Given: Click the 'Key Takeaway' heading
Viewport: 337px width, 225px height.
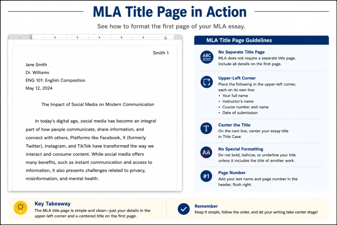Looking at the screenshot, I should 53,204.
